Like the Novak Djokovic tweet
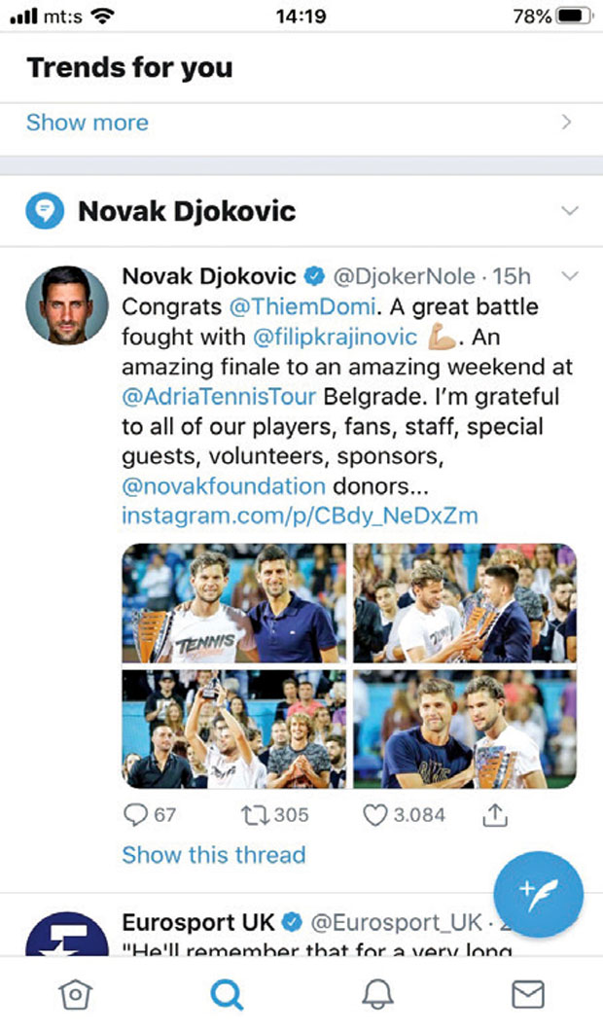The height and width of the screenshot is (1032, 603). click(376, 814)
